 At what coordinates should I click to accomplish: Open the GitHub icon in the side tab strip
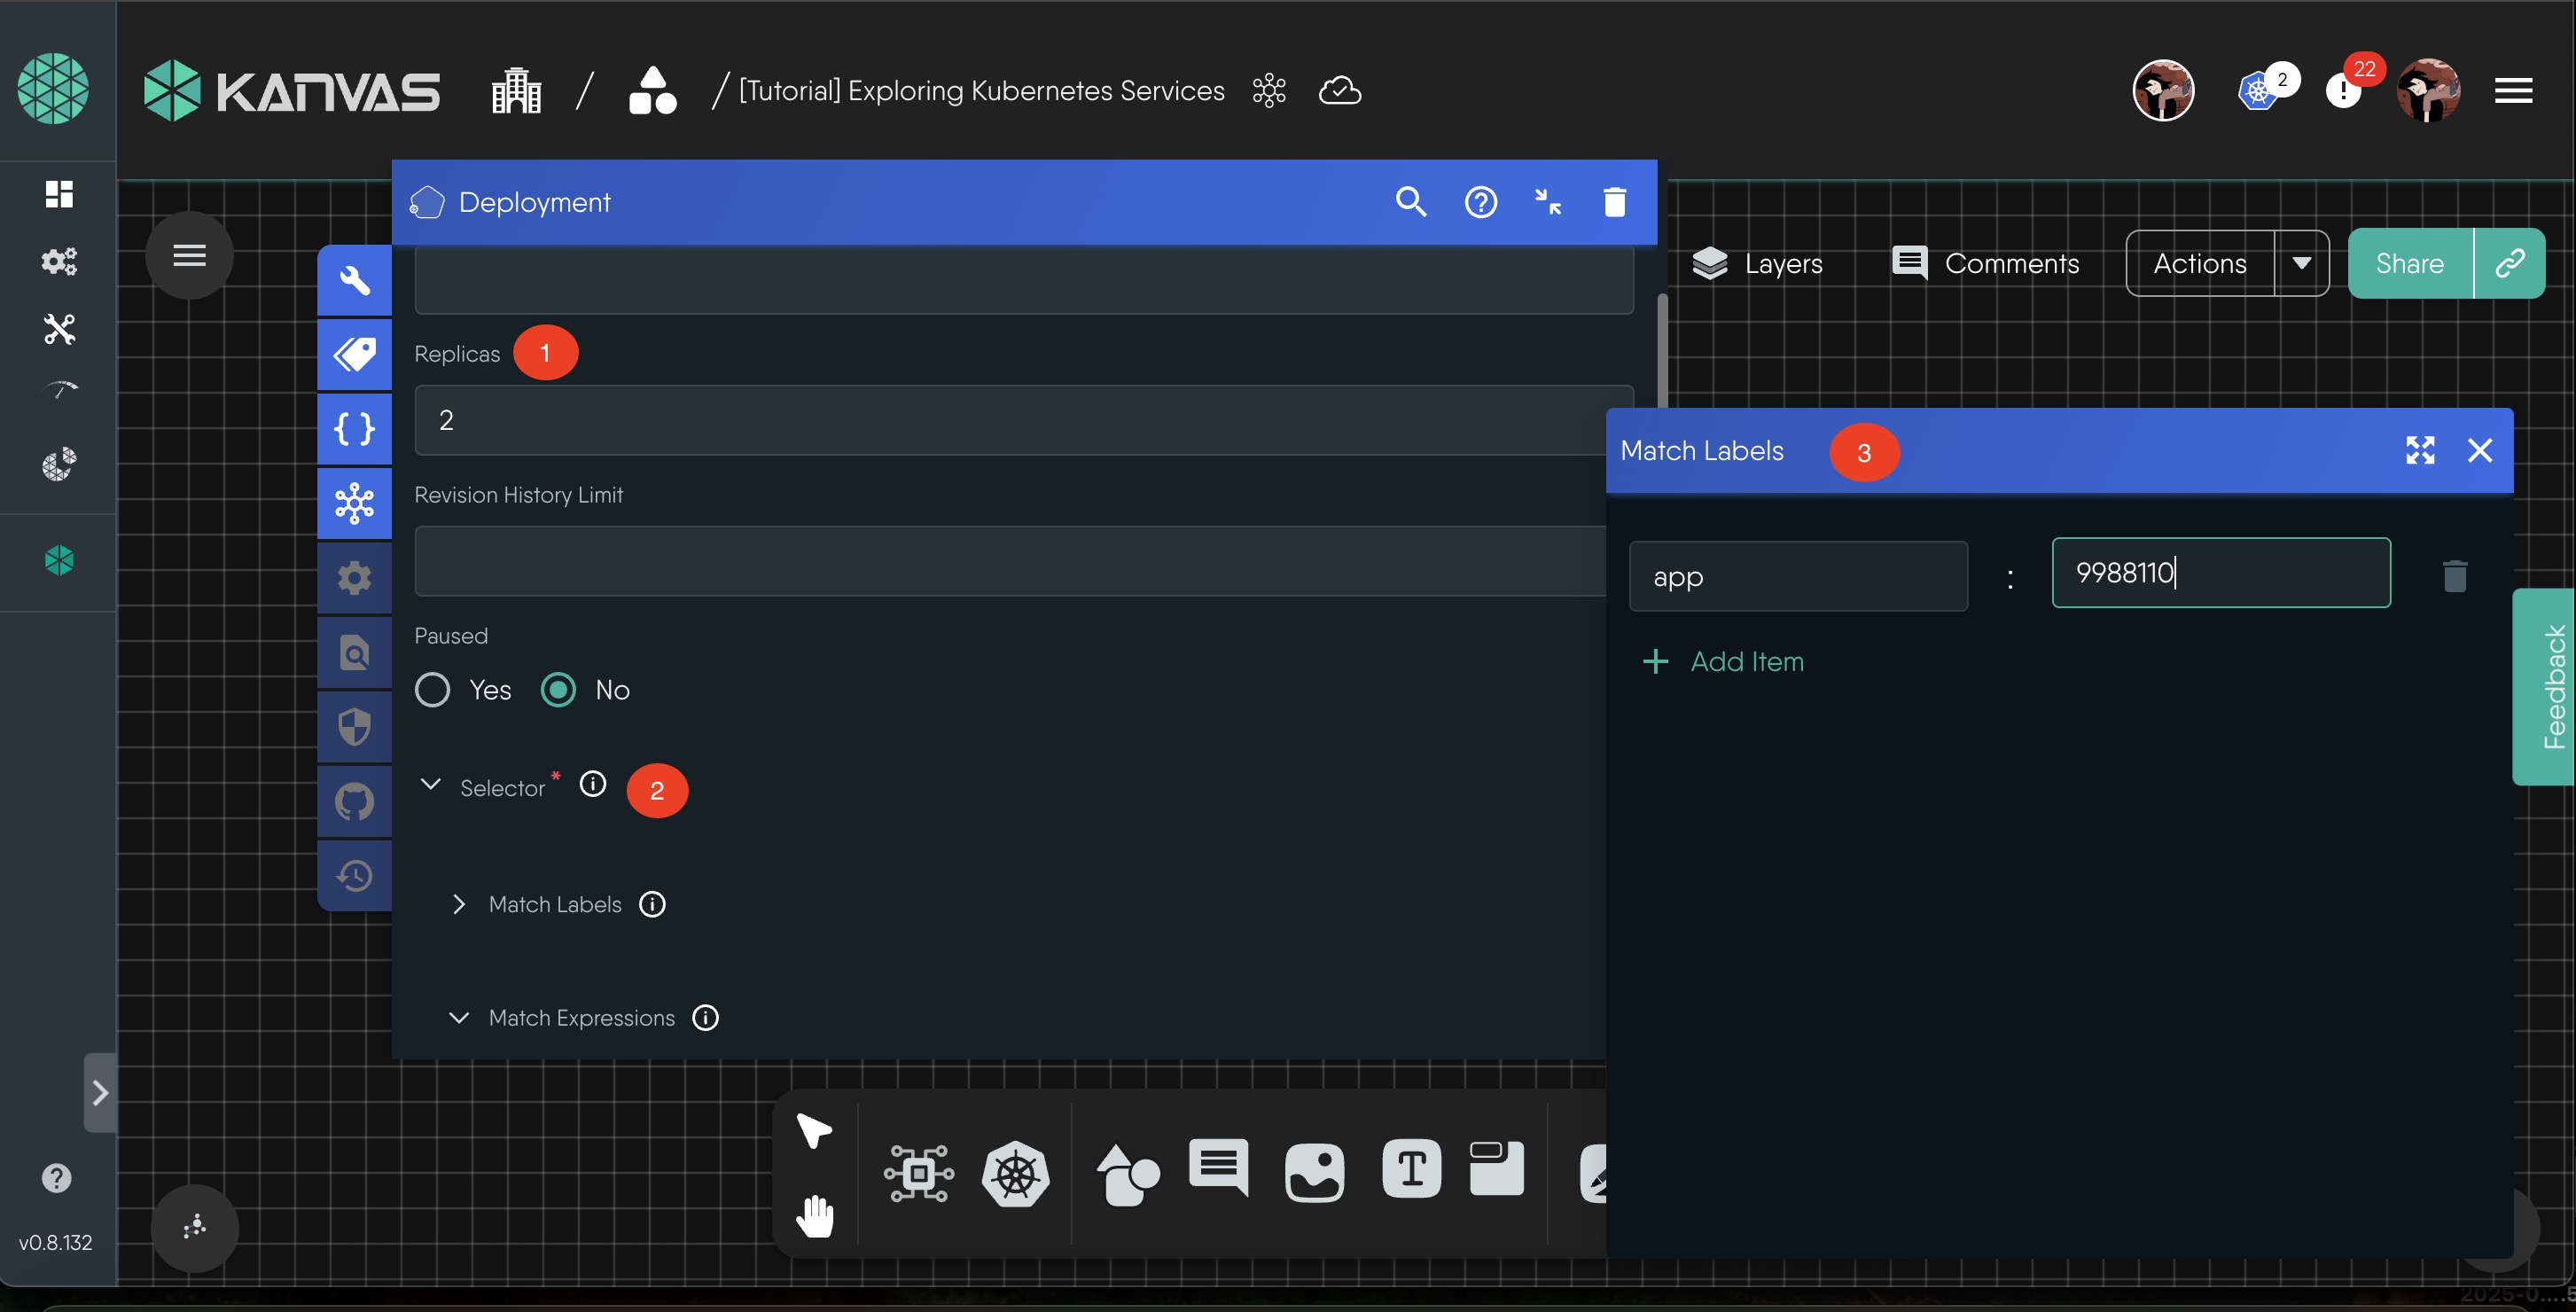pyautogui.click(x=354, y=801)
